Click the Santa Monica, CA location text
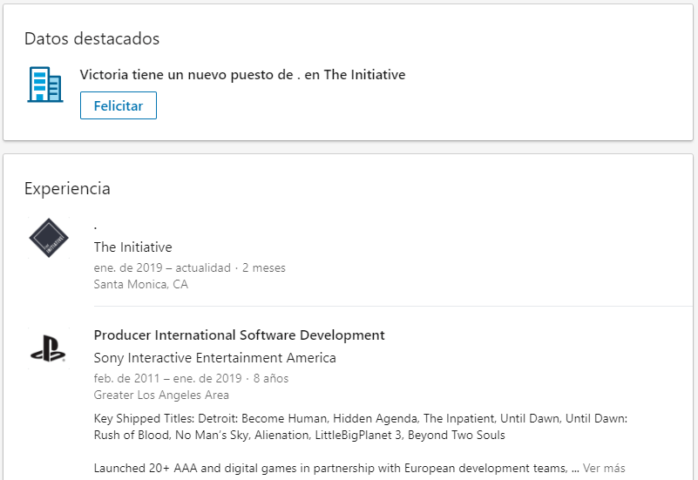Screen dimensions: 698x480 pos(140,284)
